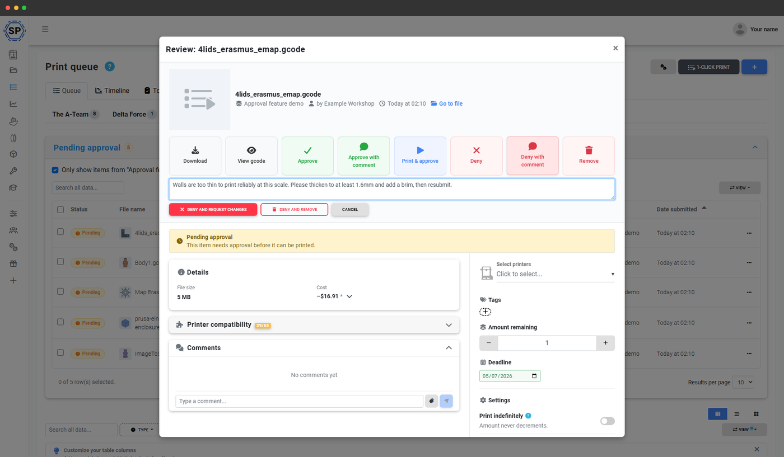Screen dimensions: 784x457
Task: Expand the cost breakdown chevron
Action: 349,296
